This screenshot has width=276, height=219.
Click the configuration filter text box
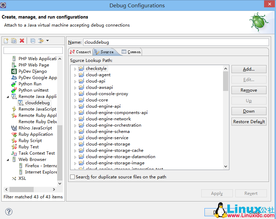pos(33,50)
